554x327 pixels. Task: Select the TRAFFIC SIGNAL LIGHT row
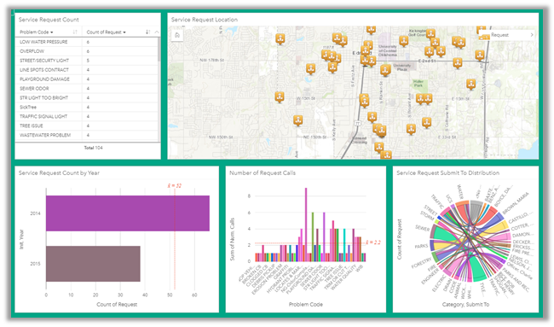[x=87, y=116]
